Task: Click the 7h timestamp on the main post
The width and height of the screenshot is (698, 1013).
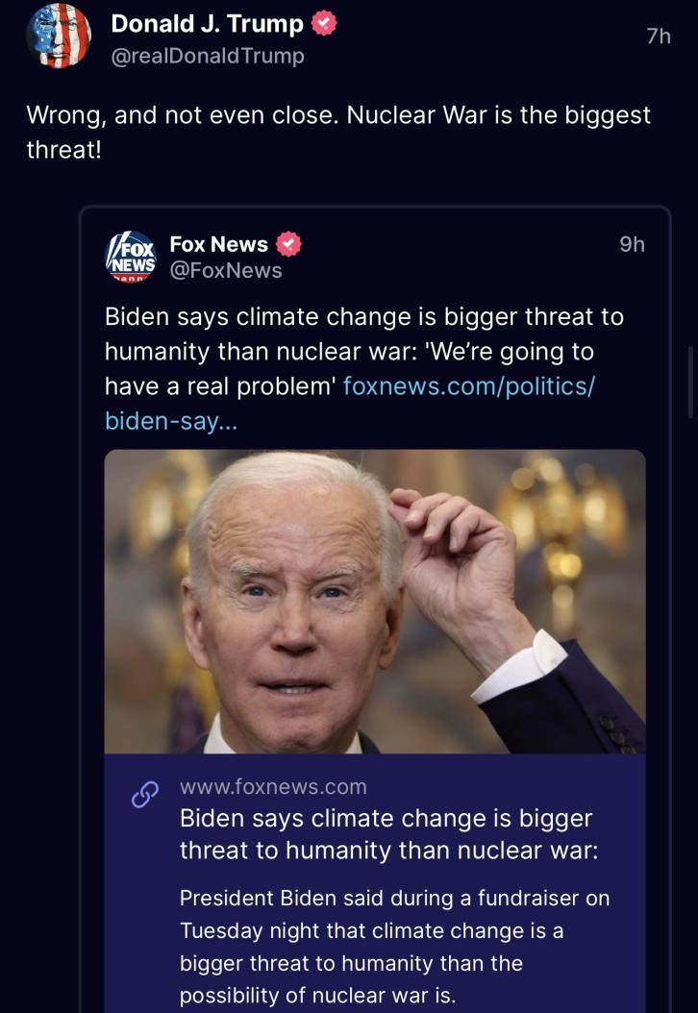Action: (658, 36)
